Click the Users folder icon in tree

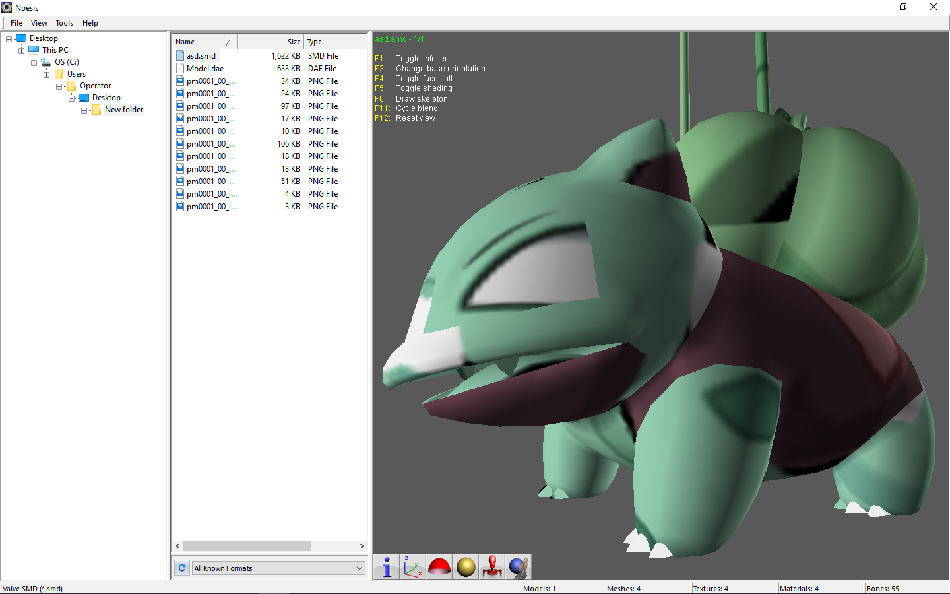[59, 74]
